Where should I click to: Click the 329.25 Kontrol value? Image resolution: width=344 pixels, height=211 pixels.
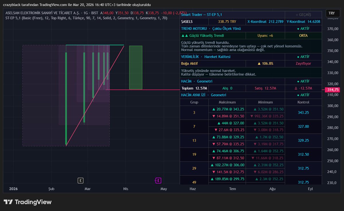click(303, 140)
